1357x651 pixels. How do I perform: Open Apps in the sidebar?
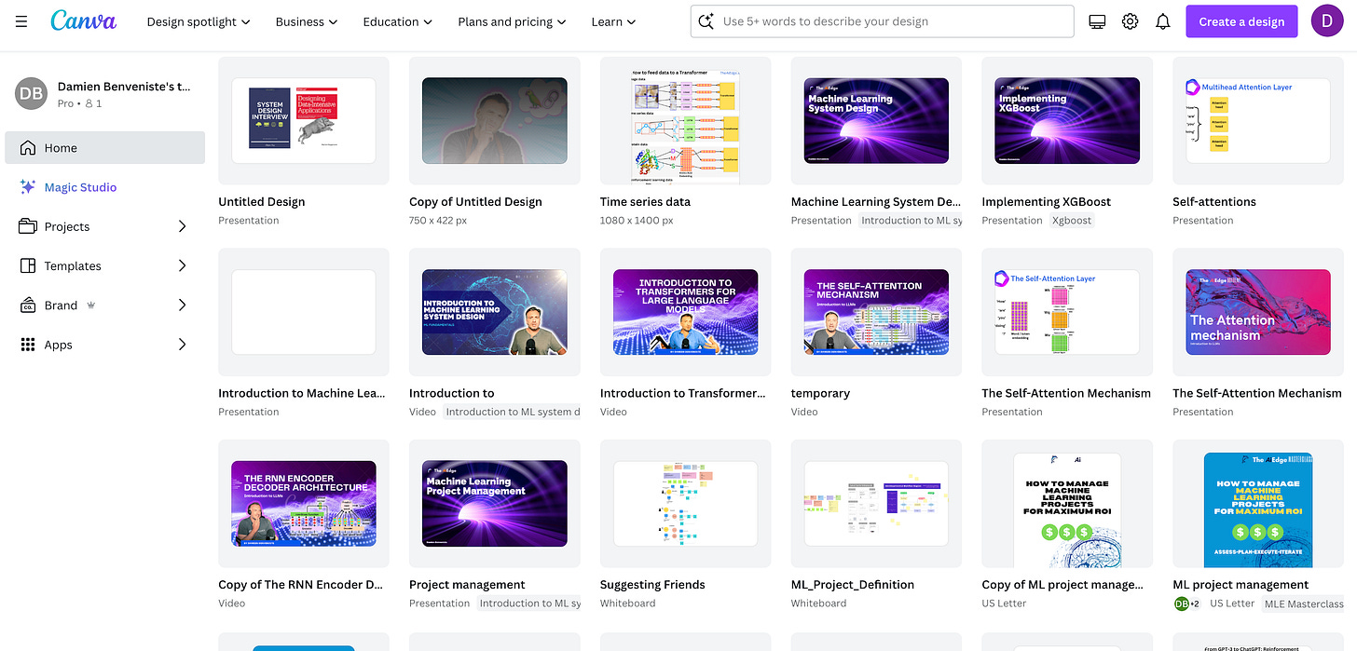pos(104,345)
